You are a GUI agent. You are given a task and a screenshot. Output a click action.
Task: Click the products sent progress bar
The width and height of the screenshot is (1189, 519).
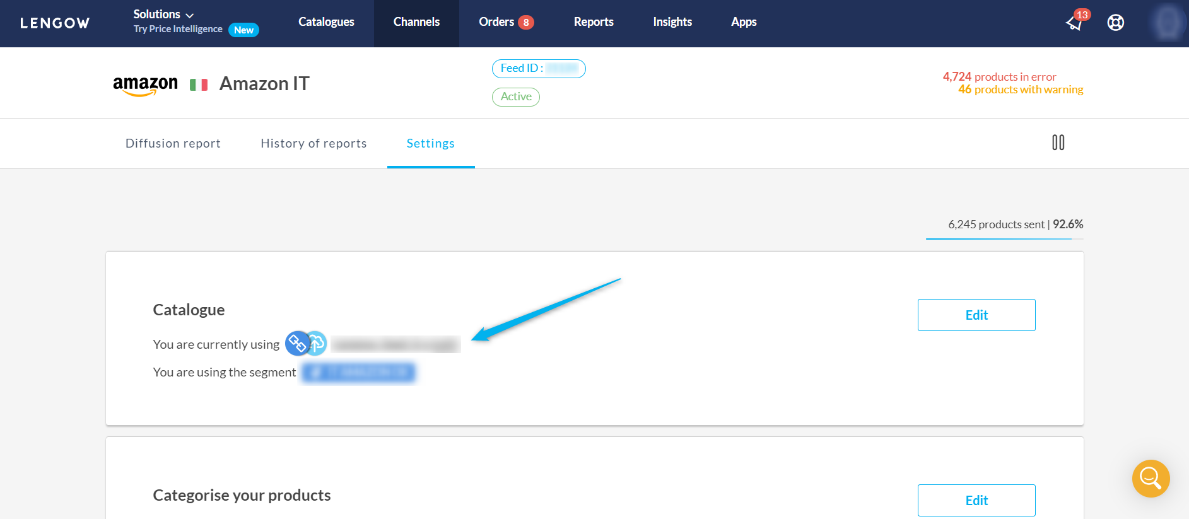[x=1005, y=239]
